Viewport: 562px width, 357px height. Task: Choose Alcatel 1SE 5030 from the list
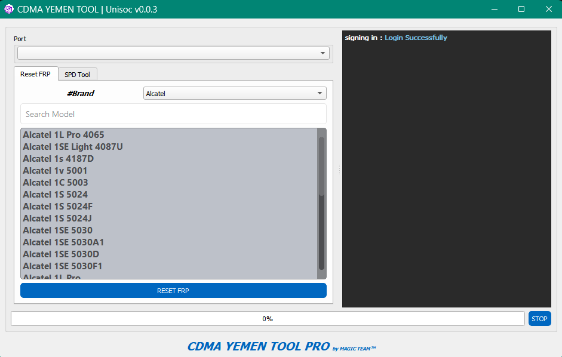[x=59, y=230]
